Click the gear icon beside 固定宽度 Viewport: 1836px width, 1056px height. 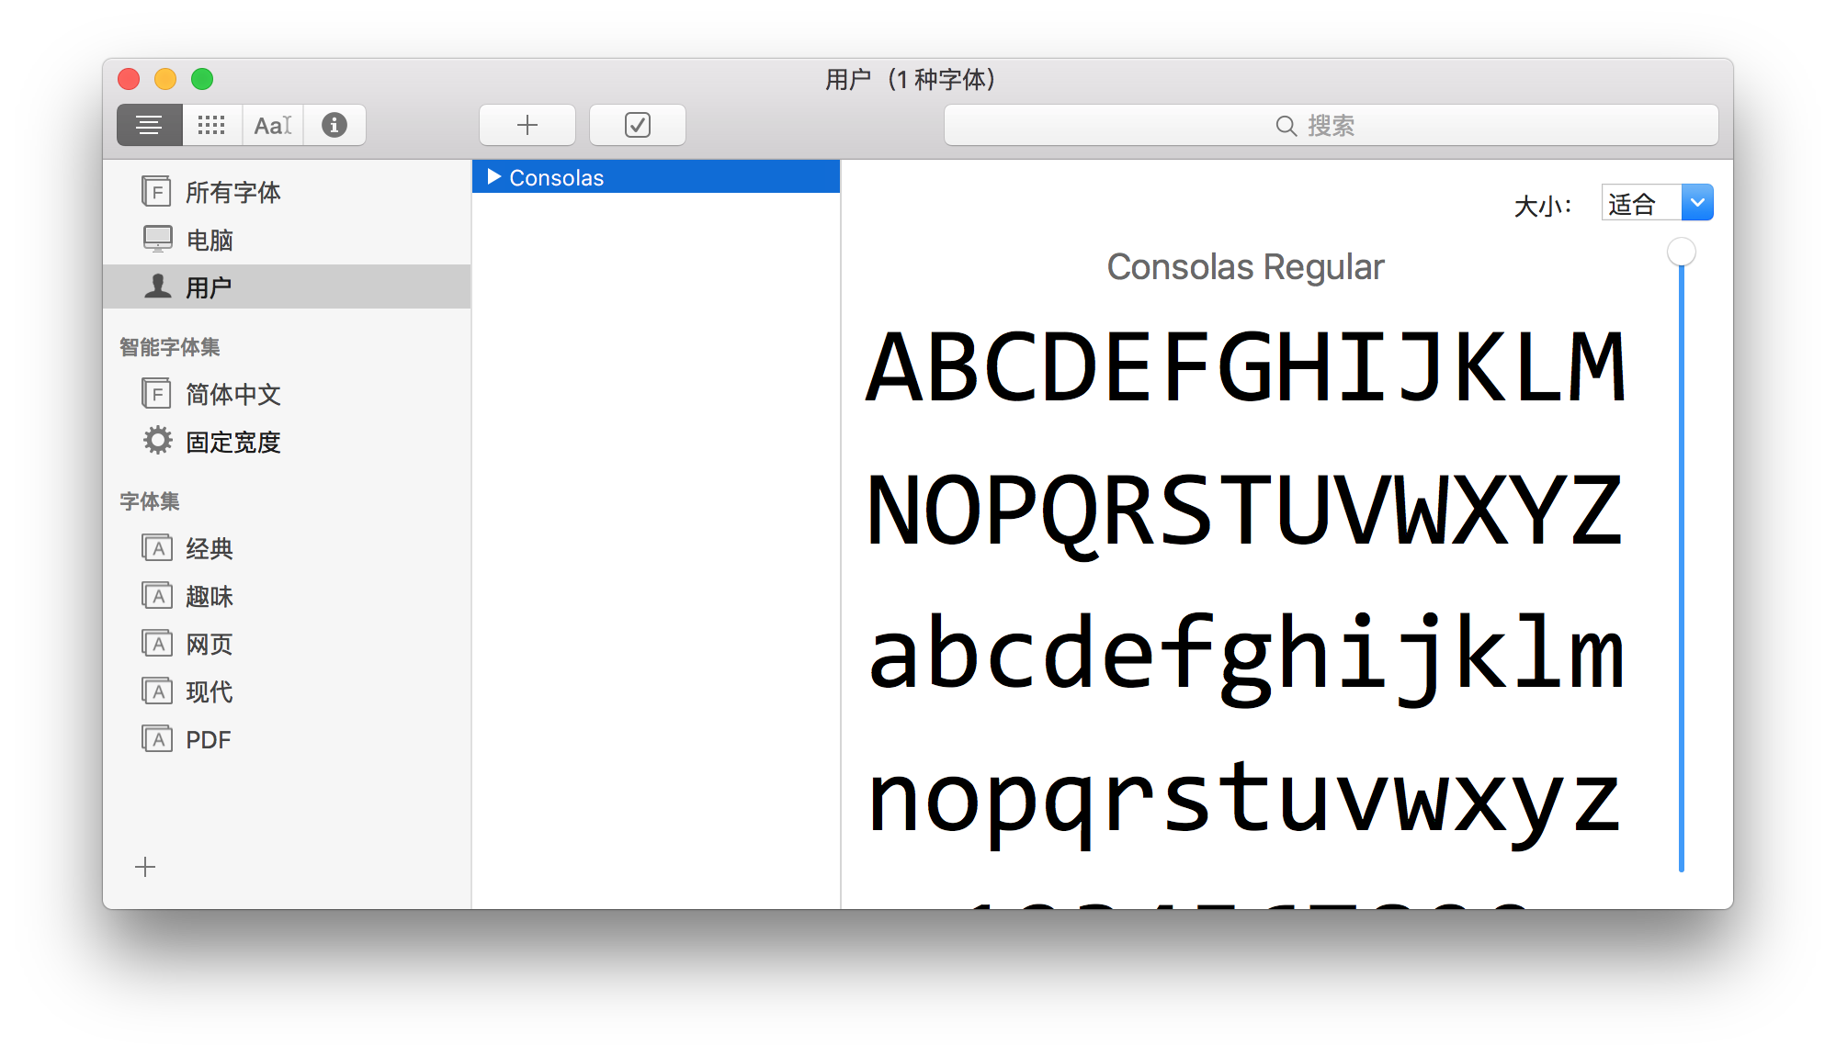pos(158,441)
